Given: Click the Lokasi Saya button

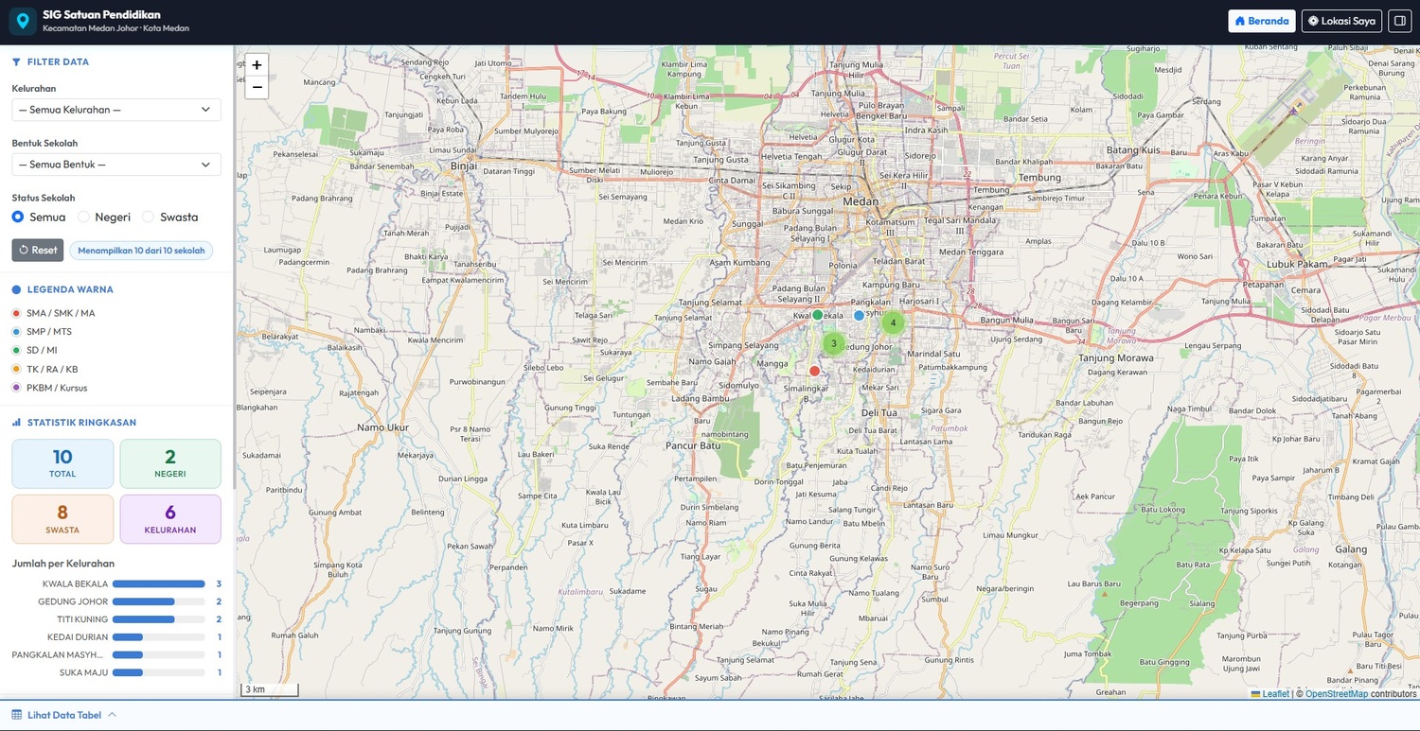Looking at the screenshot, I should point(1341,21).
